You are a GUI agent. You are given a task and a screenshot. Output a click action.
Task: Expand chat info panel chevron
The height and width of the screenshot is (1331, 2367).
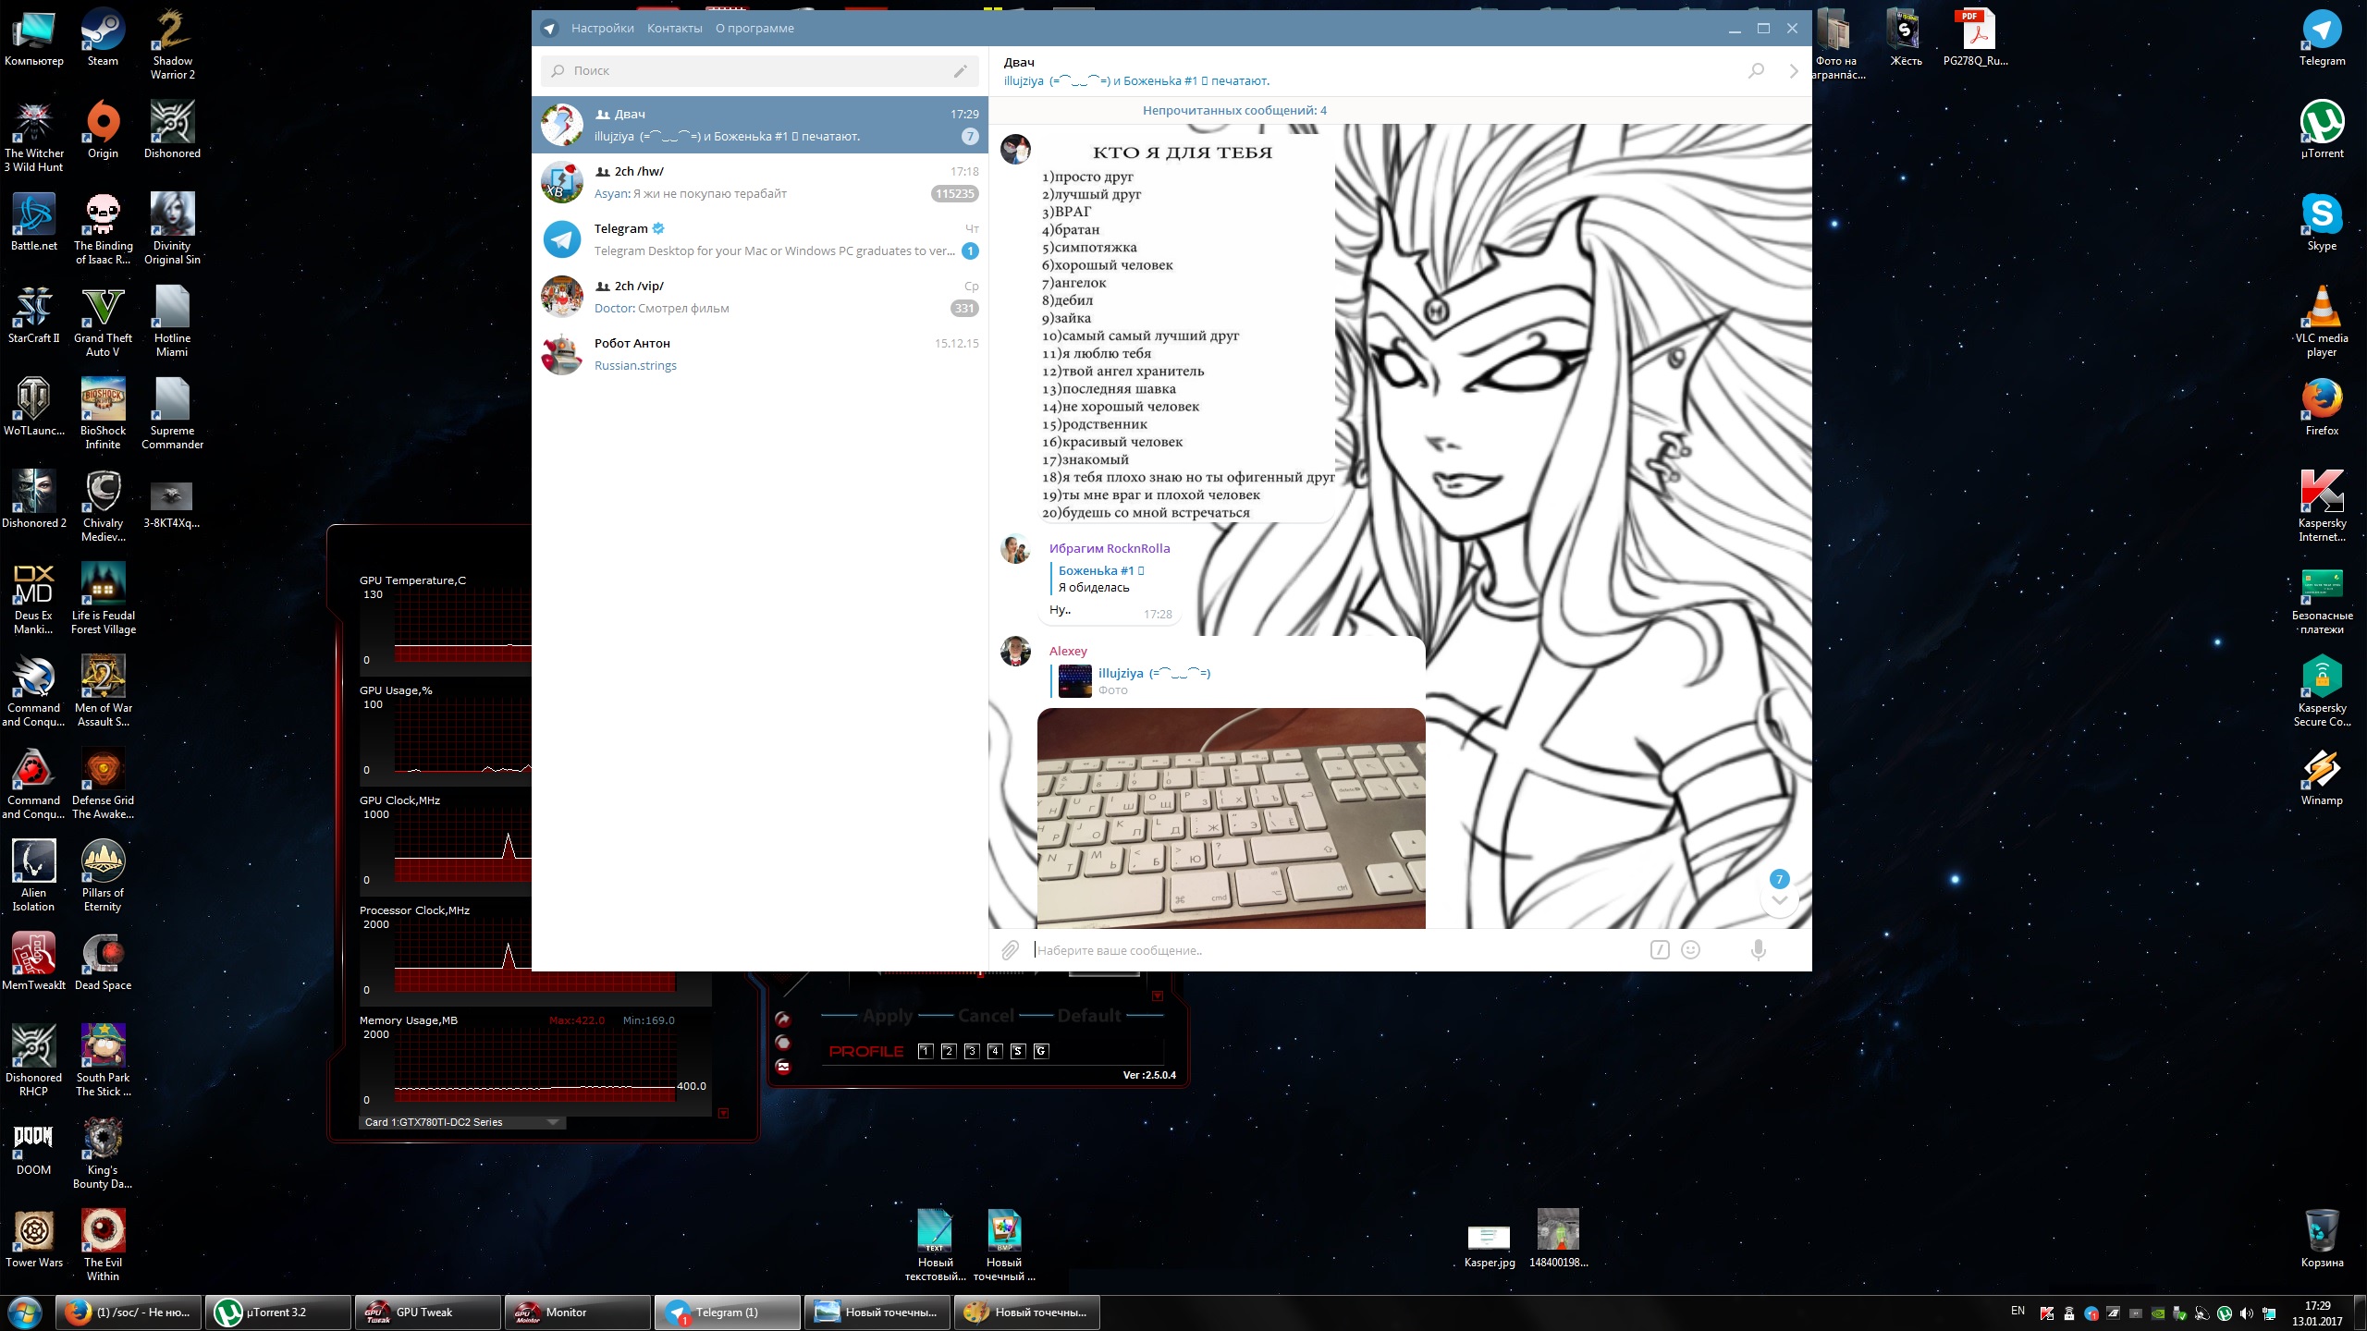coord(1794,71)
